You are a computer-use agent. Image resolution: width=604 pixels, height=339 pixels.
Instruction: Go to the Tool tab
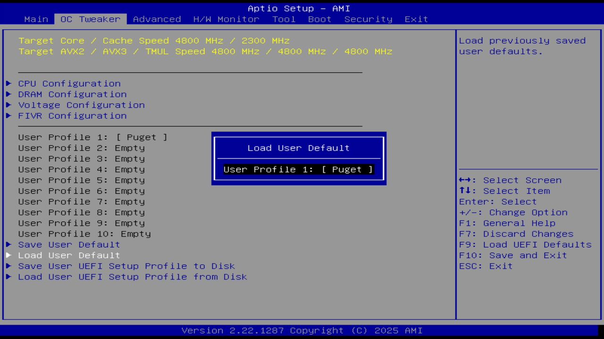[284, 19]
